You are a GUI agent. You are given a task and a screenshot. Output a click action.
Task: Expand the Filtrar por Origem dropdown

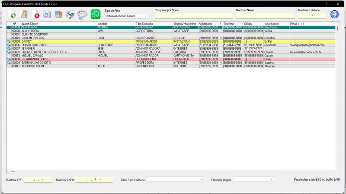253,179
